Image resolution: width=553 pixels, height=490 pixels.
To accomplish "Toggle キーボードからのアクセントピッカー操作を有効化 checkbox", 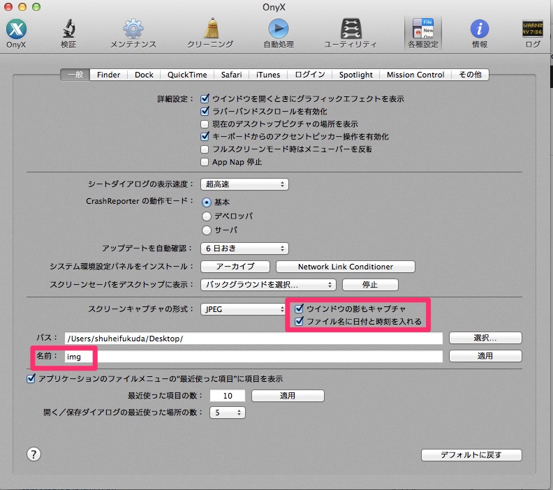I will point(205,136).
